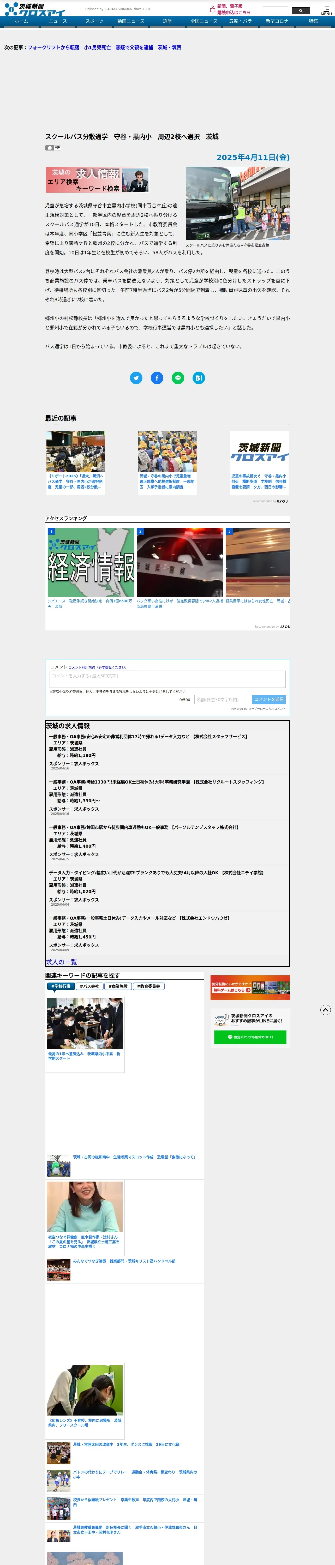Click the header search text field
Image resolution: width=335 pixels, height=1565 pixels.
[x=276, y=11]
